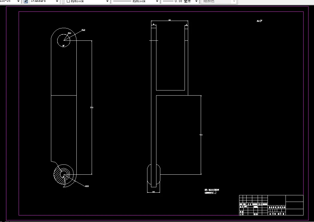Select the lower R20 radius dimension label
Screen dimensions: 314x222
(87, 186)
